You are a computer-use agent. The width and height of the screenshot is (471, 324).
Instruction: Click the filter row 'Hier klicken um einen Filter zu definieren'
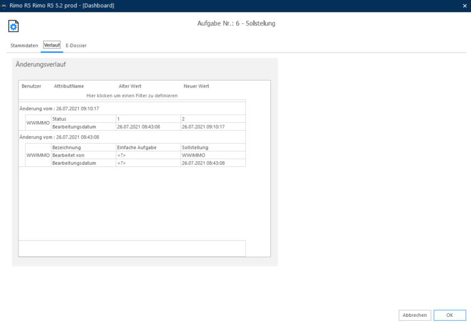132,96
